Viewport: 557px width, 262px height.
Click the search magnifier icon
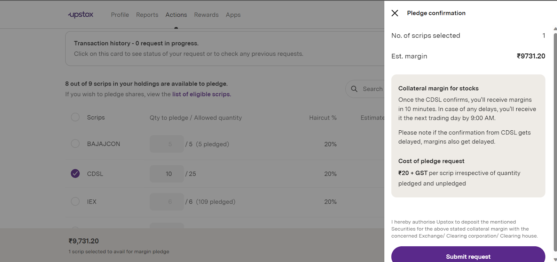[x=354, y=89]
